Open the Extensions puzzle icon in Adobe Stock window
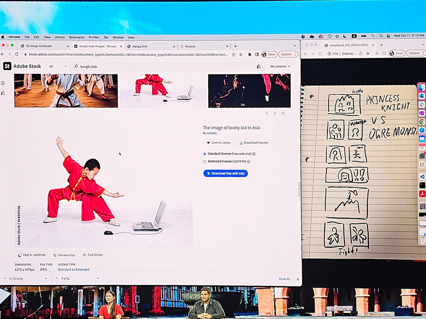This screenshot has width=426, height=319. pos(249,55)
